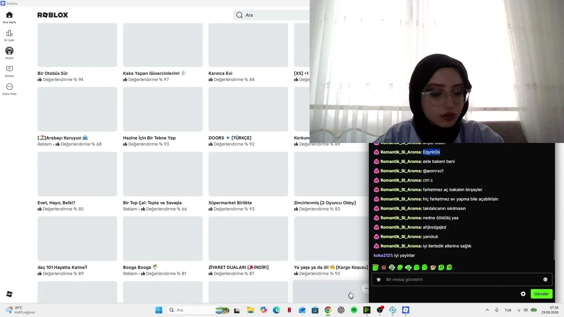Viewport: 564px width, 317px height.
Task: Switch to Google Chrome on taskbar
Action: [328, 310]
